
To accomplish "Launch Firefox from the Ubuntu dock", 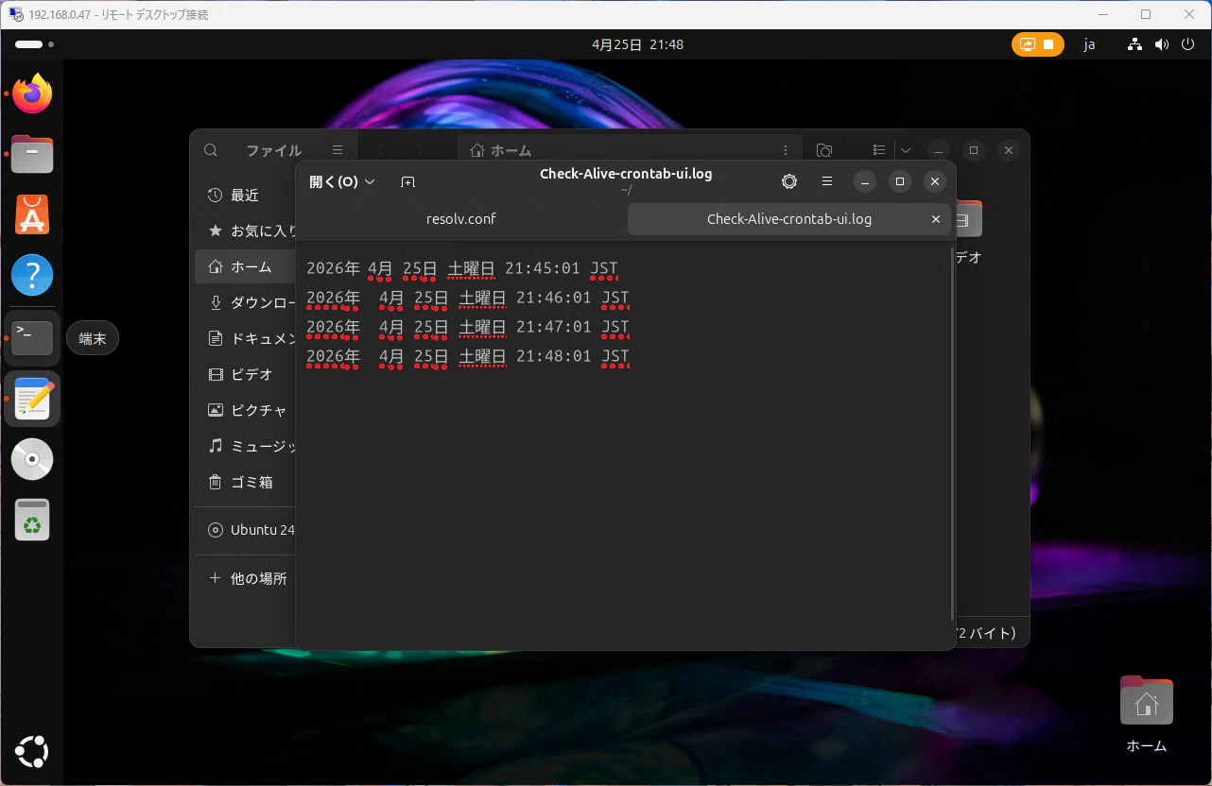I will tap(32, 94).
